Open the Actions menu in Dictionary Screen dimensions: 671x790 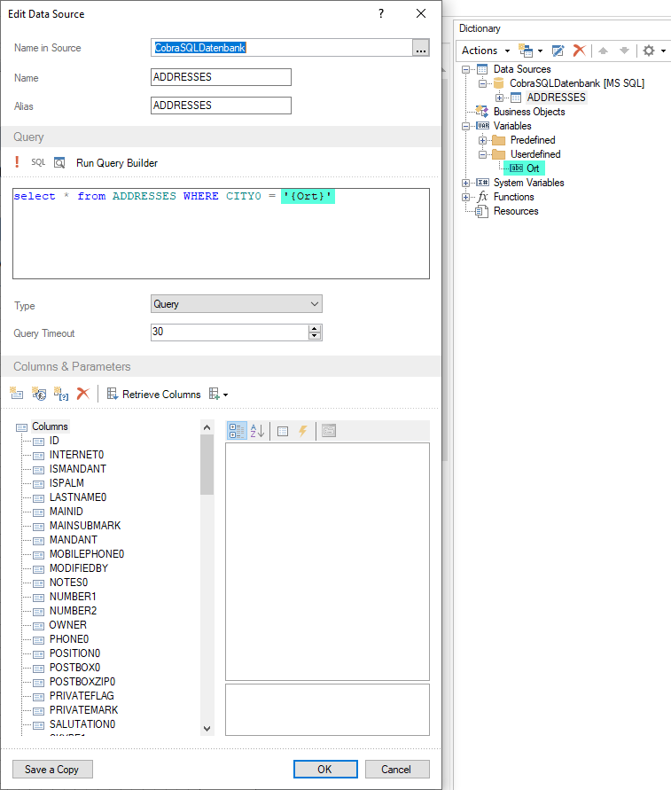485,51
